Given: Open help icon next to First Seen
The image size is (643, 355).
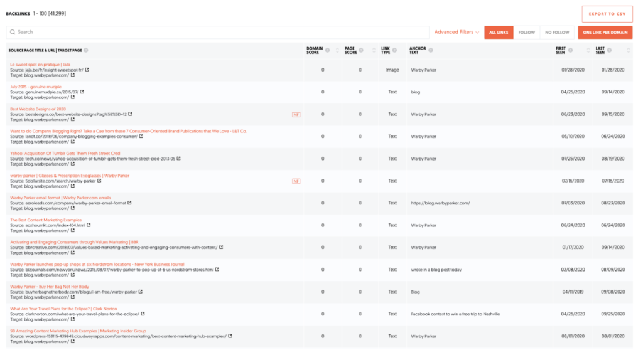Looking at the screenshot, I should pos(570,50).
